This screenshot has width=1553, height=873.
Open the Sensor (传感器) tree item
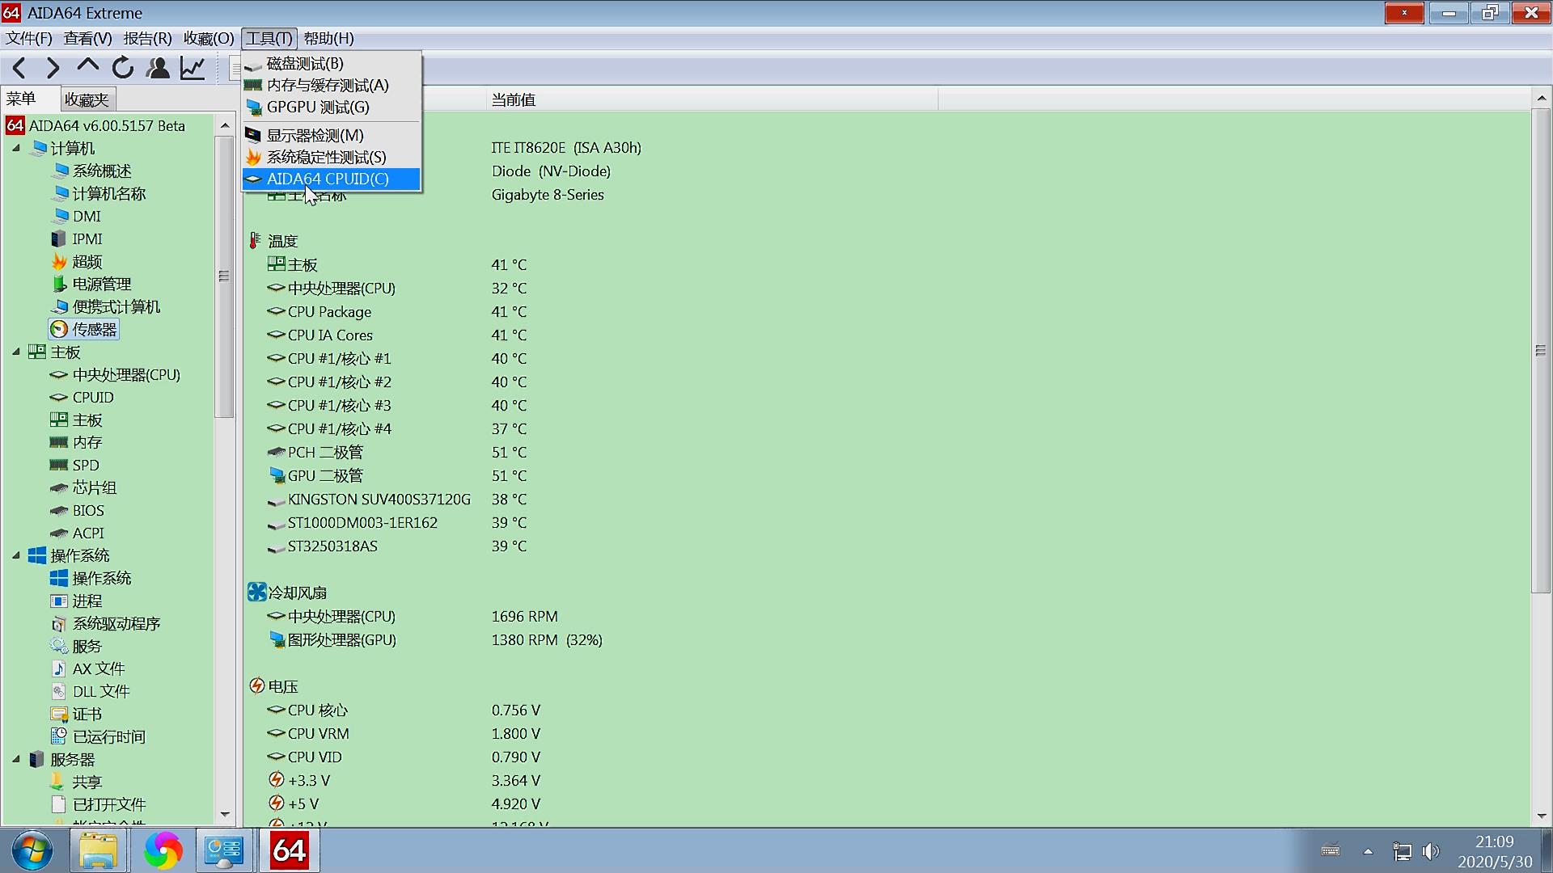pos(94,330)
